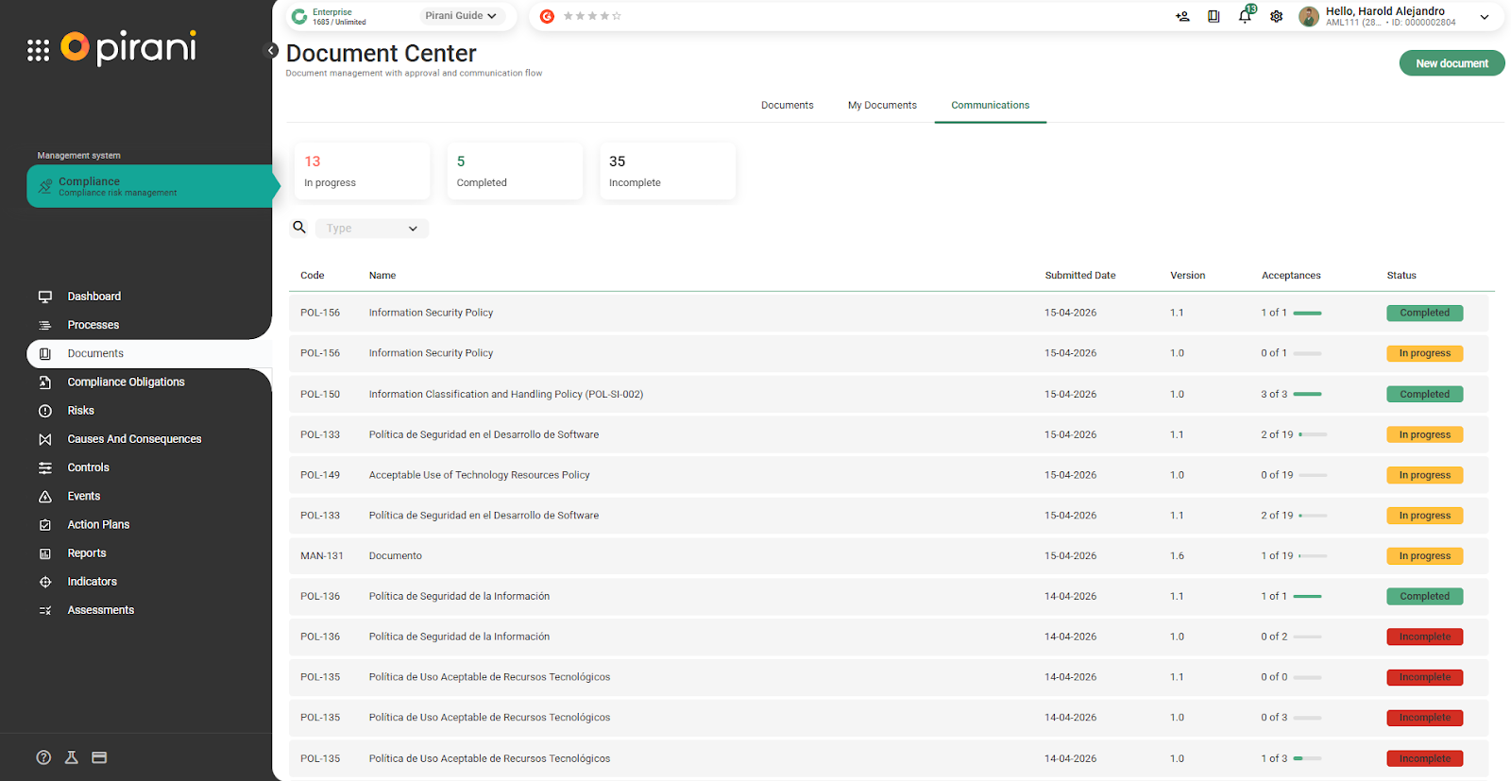Click the notifications bell icon
The width and height of the screenshot is (1511, 781).
(x=1245, y=16)
